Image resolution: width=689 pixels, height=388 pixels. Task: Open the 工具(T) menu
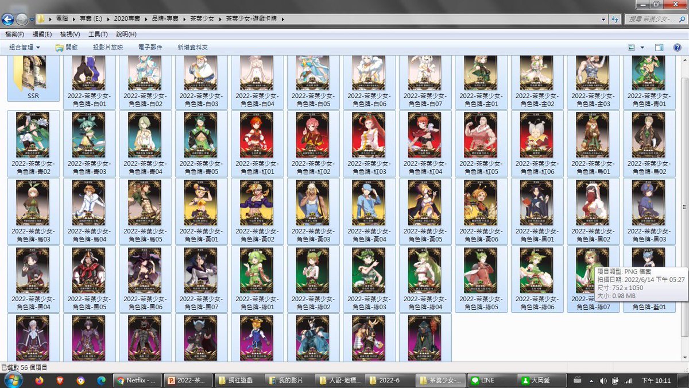98,34
